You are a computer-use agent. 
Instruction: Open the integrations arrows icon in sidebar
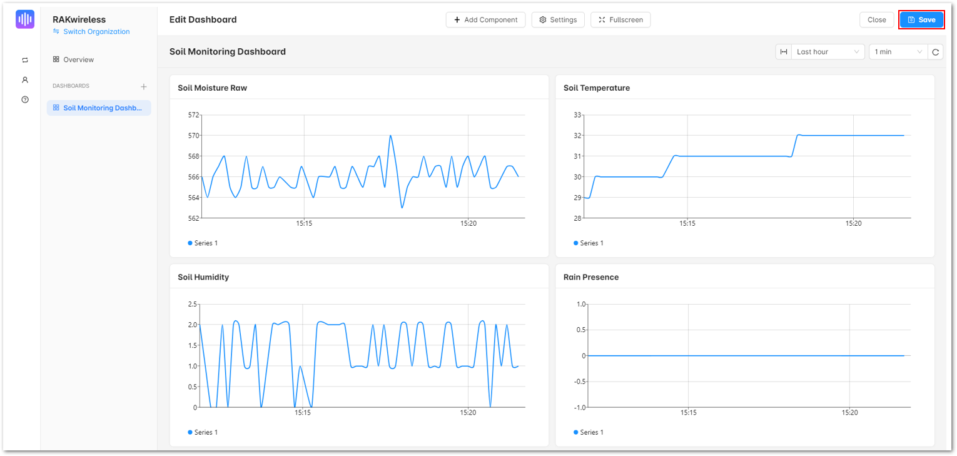25,60
